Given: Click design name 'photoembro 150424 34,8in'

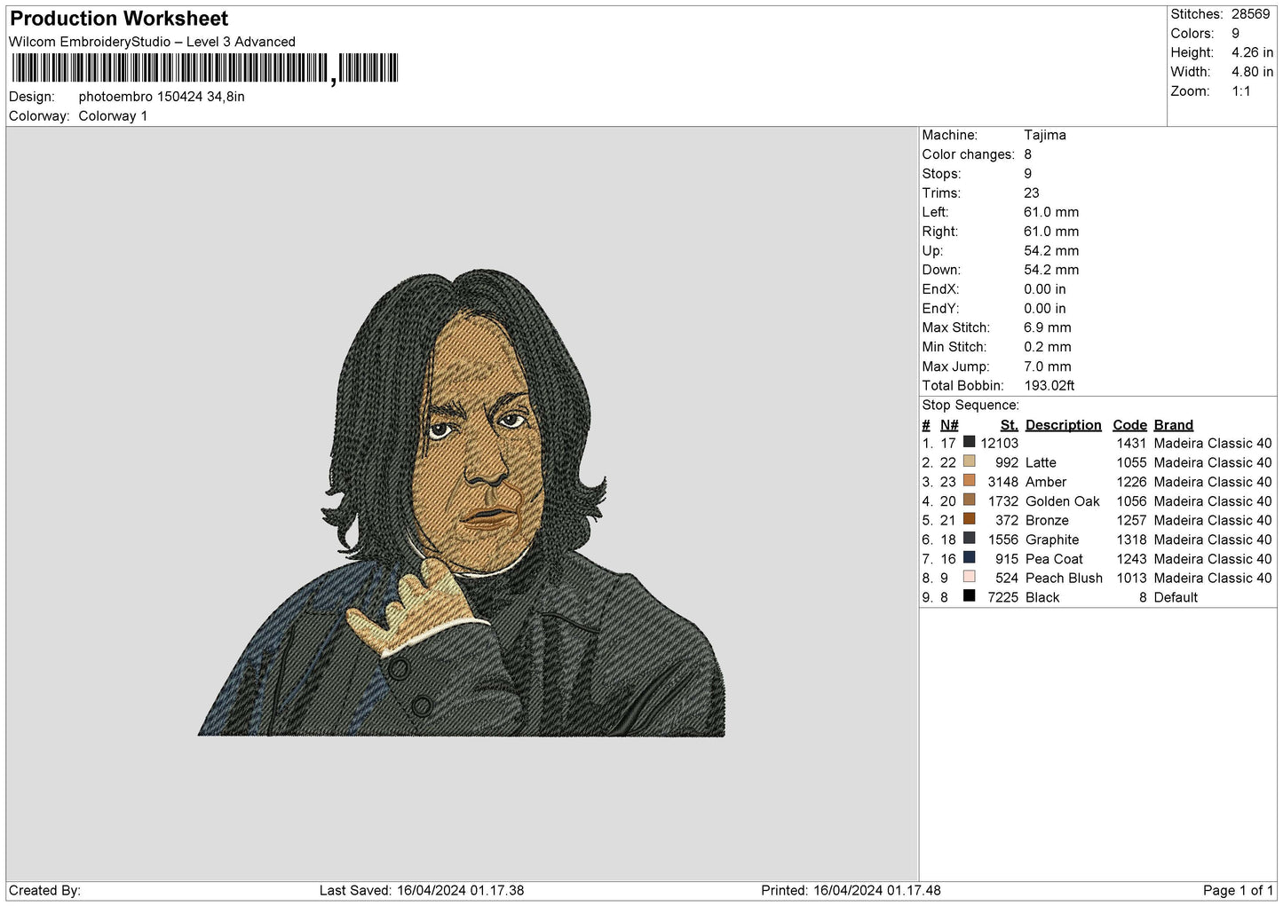Looking at the screenshot, I should pos(162,97).
